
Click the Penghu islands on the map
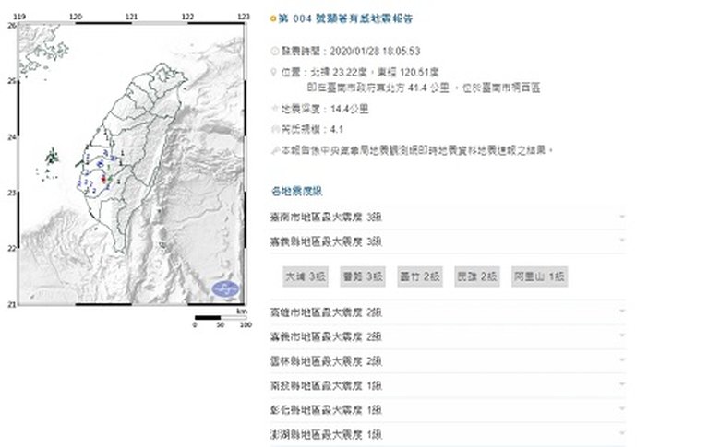(x=50, y=159)
